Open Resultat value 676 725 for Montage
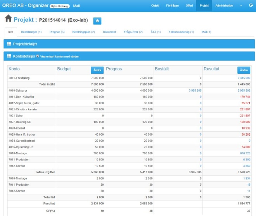256x216 pixels. (x=245, y=153)
